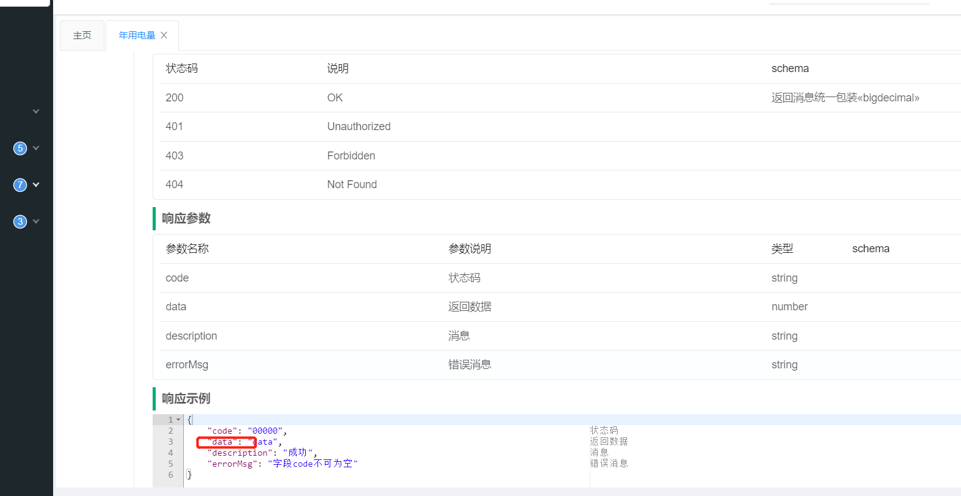
Task: Click the Forbidden description cell
Action: 351,156
